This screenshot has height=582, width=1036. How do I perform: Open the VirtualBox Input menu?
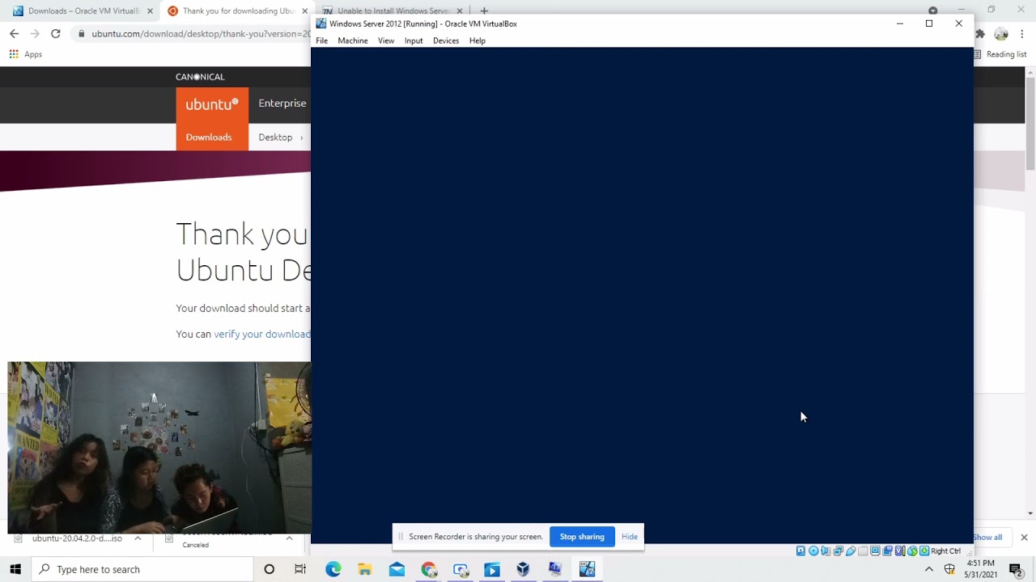(x=414, y=40)
